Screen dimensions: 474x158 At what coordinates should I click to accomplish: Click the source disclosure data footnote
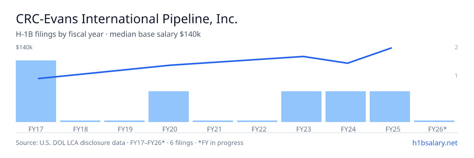coord(130,143)
